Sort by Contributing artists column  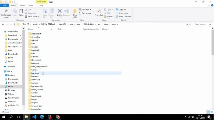[91, 29]
